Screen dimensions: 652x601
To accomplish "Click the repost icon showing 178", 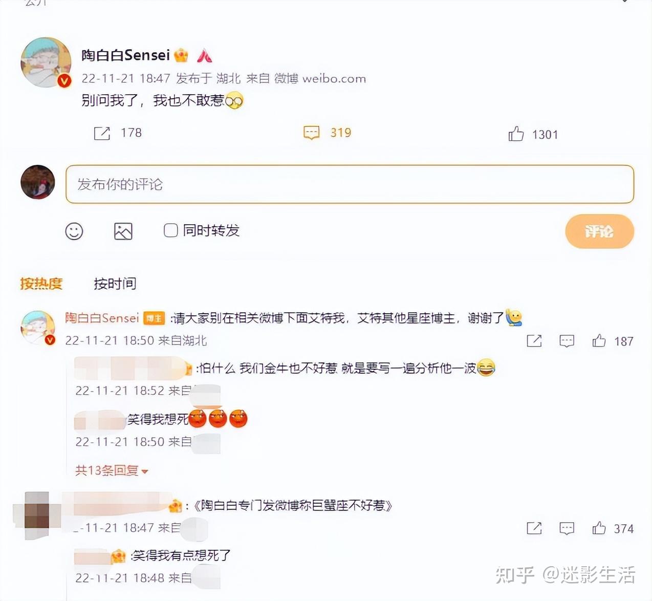I will click(x=102, y=133).
